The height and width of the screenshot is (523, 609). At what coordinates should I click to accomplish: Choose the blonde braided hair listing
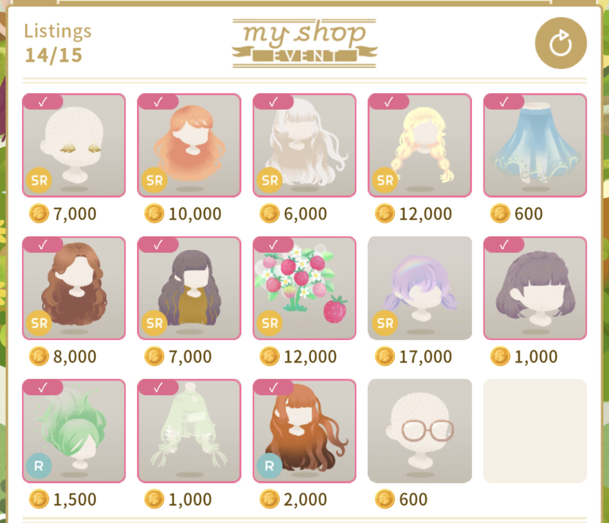(x=420, y=145)
